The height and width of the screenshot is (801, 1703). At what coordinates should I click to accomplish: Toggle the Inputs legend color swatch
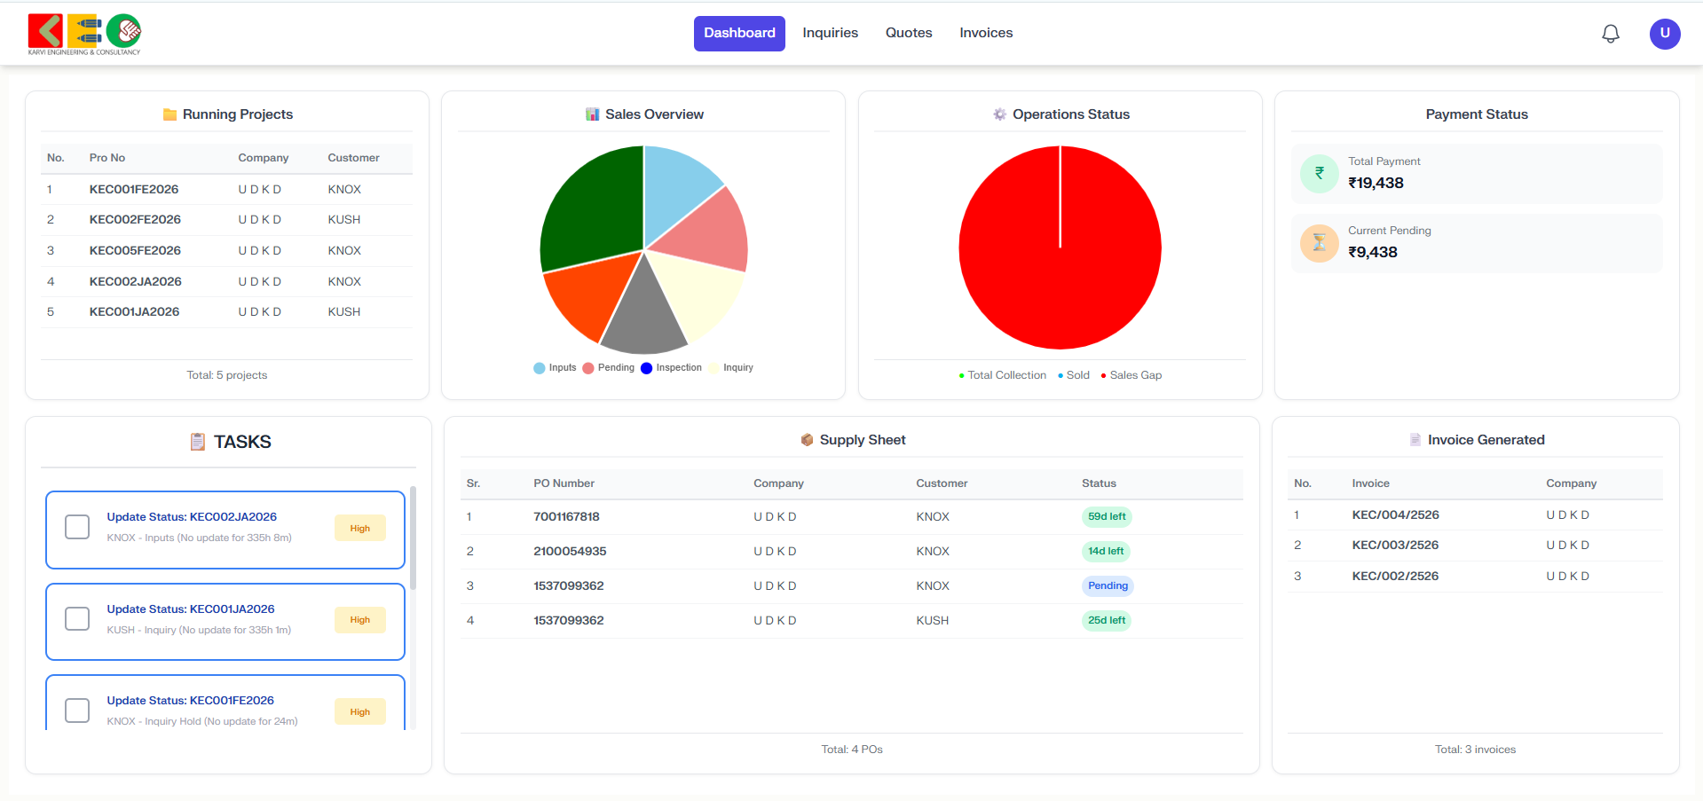pos(539,368)
